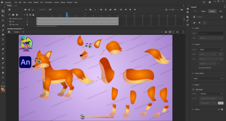226x121 pixels.
Task: Open the Window menu
Action: pyautogui.click(x=70, y=2)
